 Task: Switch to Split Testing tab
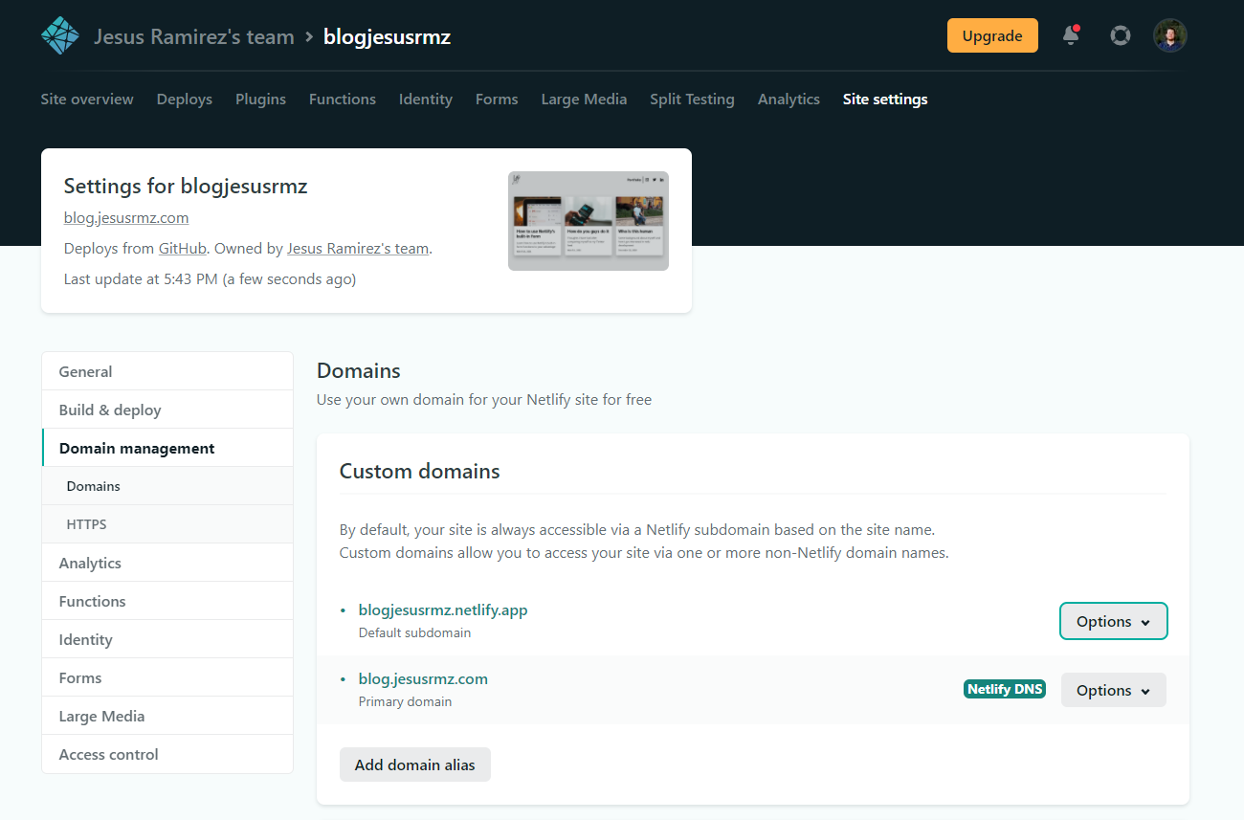tap(692, 99)
